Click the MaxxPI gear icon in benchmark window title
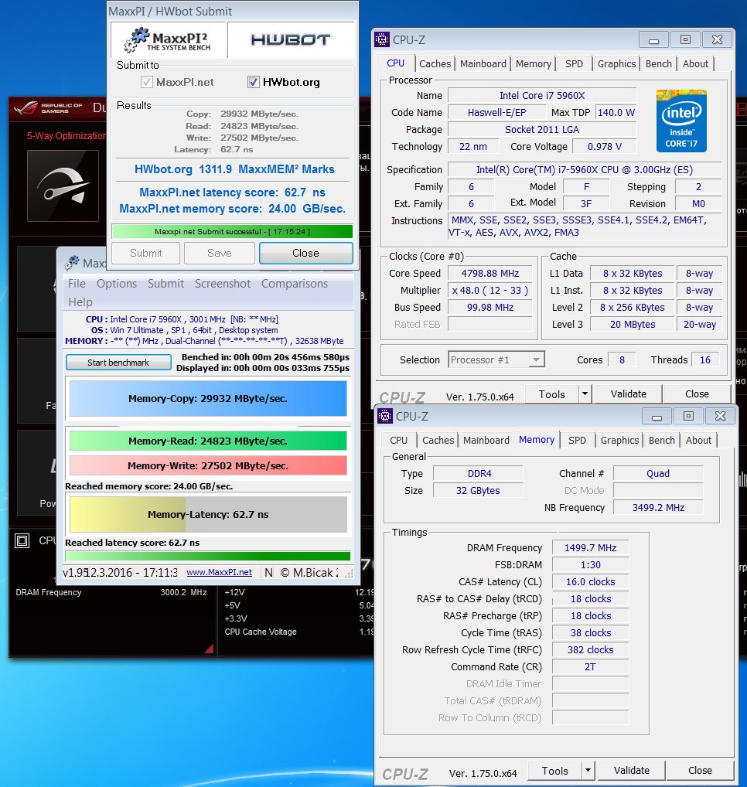 tap(72, 263)
